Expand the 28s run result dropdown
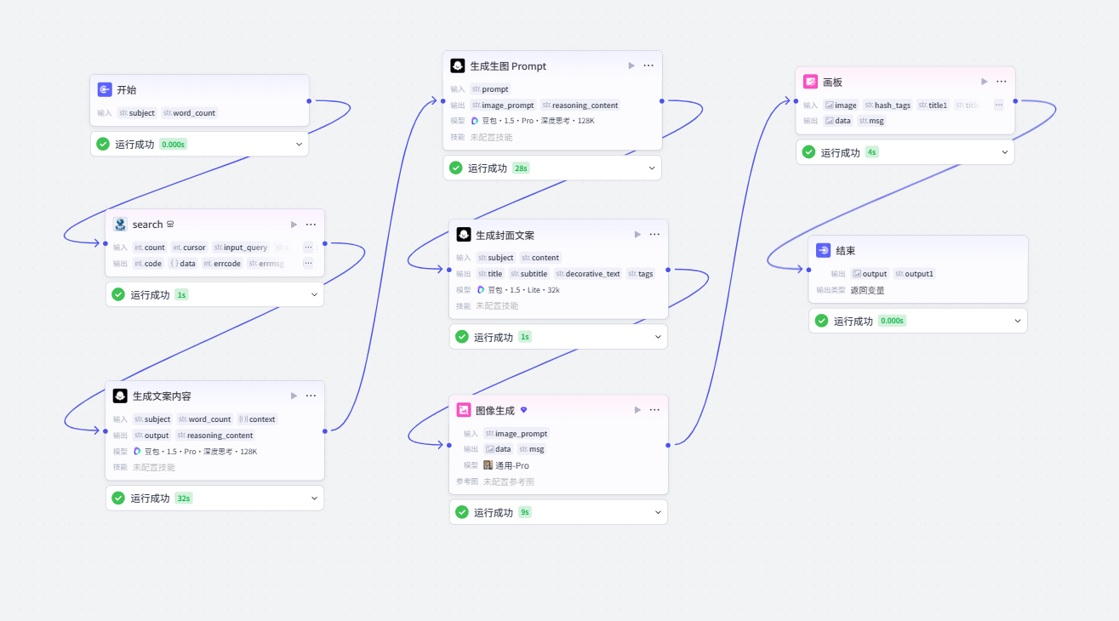 pos(652,168)
